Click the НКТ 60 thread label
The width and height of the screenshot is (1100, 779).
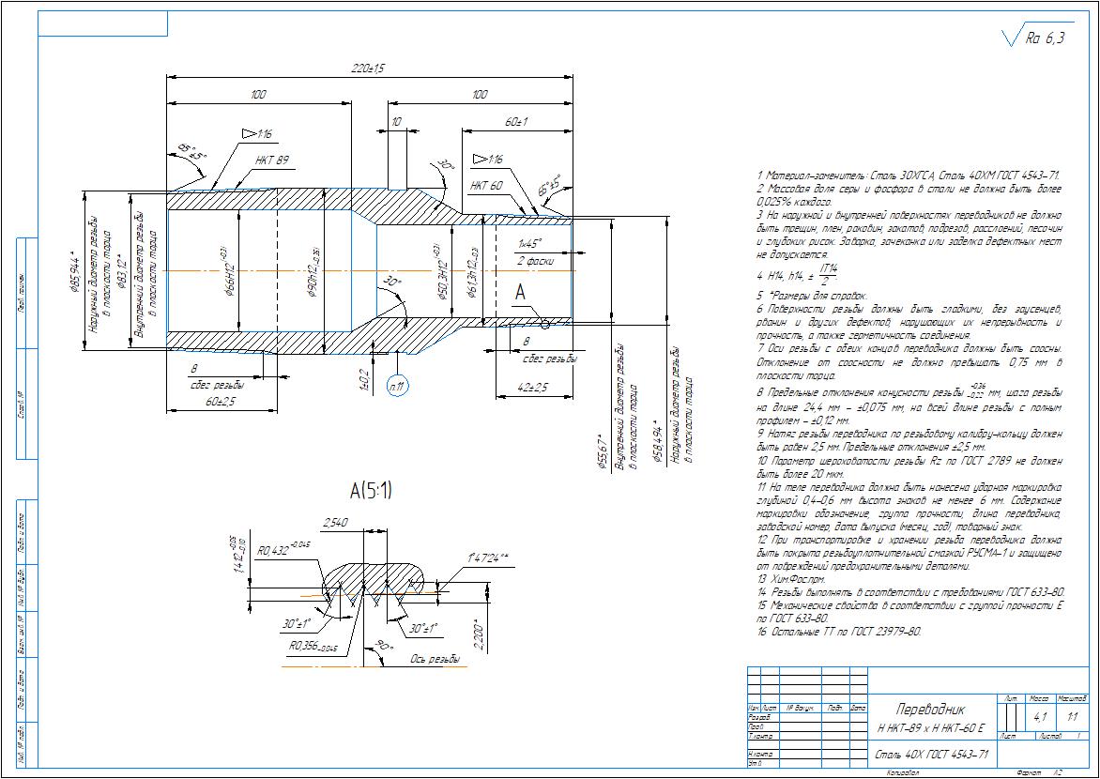pos(487,186)
